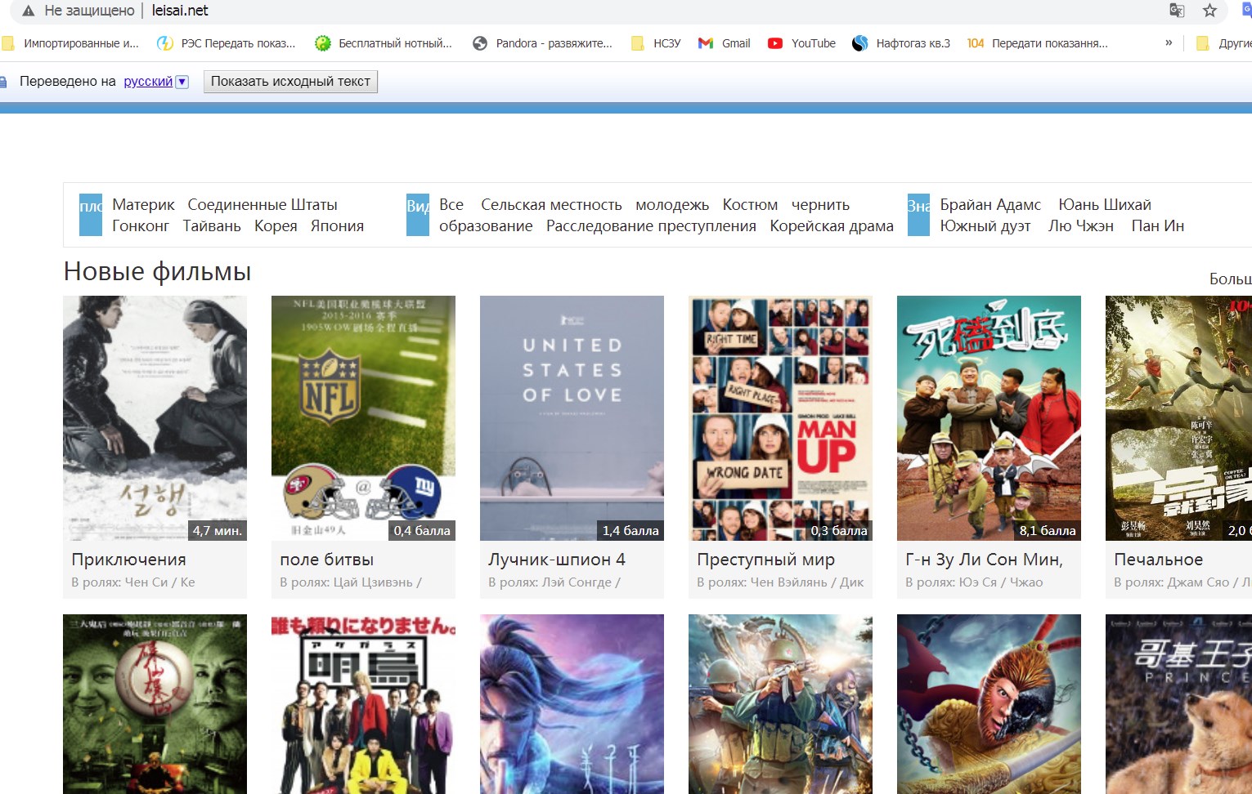Open the Gmail bookmark
The image size is (1252, 794).
(724, 43)
